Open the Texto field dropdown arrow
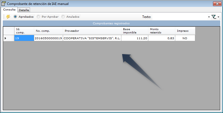223x113 pixels. click(x=209, y=17)
